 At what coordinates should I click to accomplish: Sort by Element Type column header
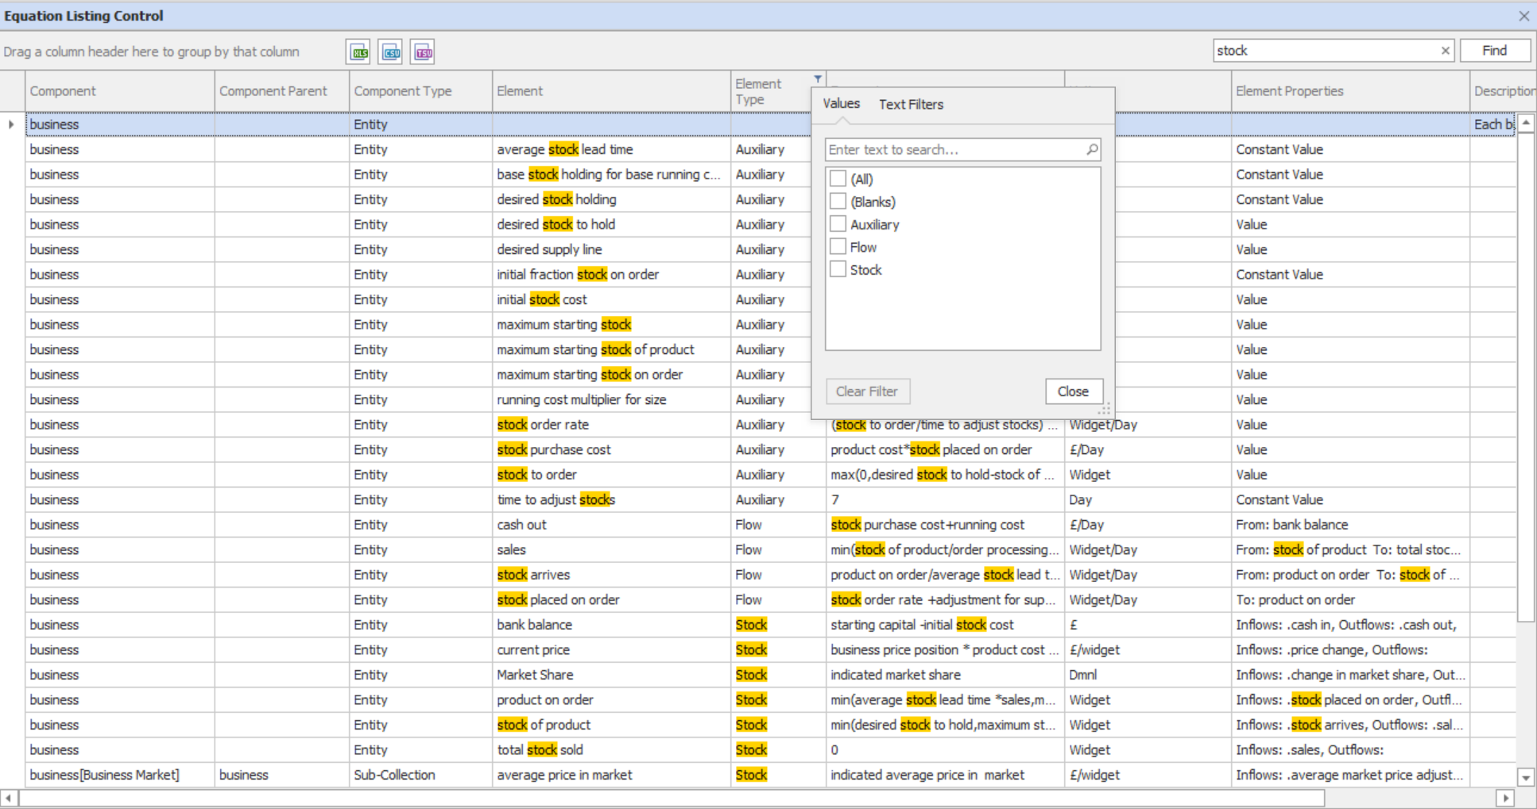(771, 91)
